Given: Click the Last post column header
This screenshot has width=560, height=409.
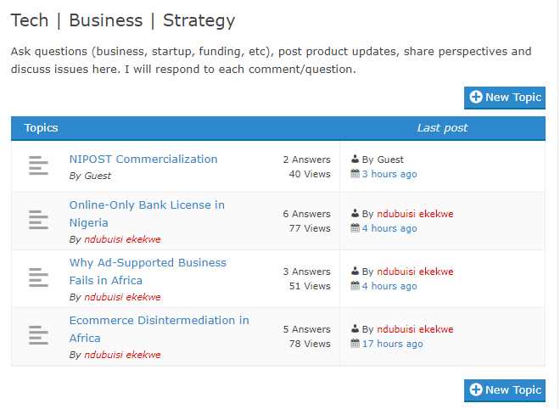Looking at the screenshot, I should tap(442, 128).
